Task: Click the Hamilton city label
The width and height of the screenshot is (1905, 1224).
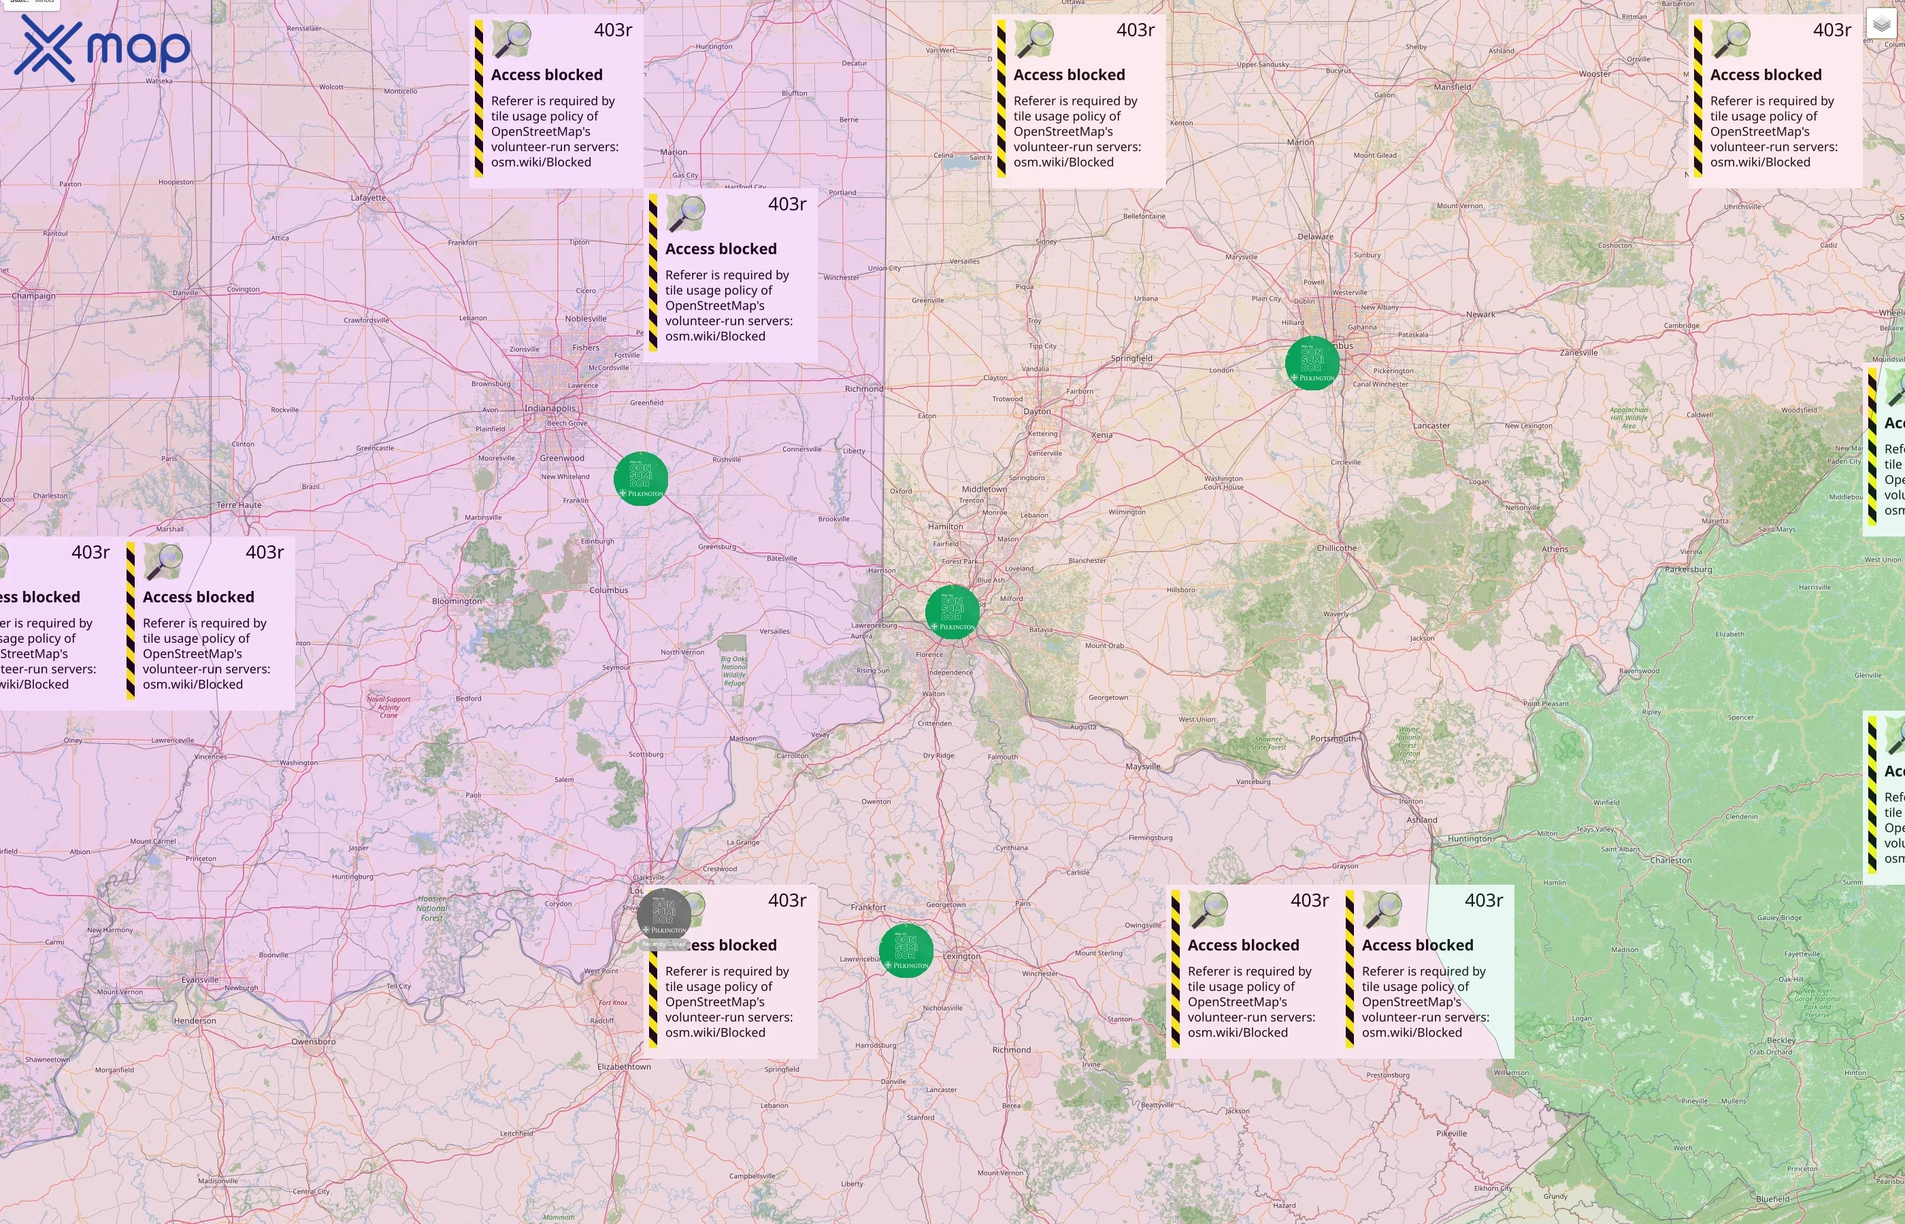Action: coord(945,526)
